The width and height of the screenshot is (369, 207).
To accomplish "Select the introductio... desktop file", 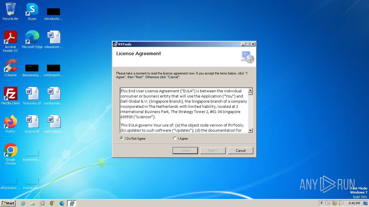I will tap(53, 14).
